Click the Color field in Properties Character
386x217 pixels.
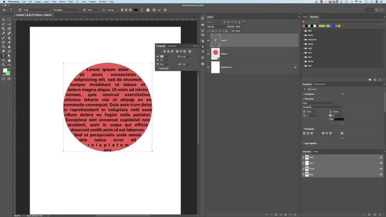(339, 119)
